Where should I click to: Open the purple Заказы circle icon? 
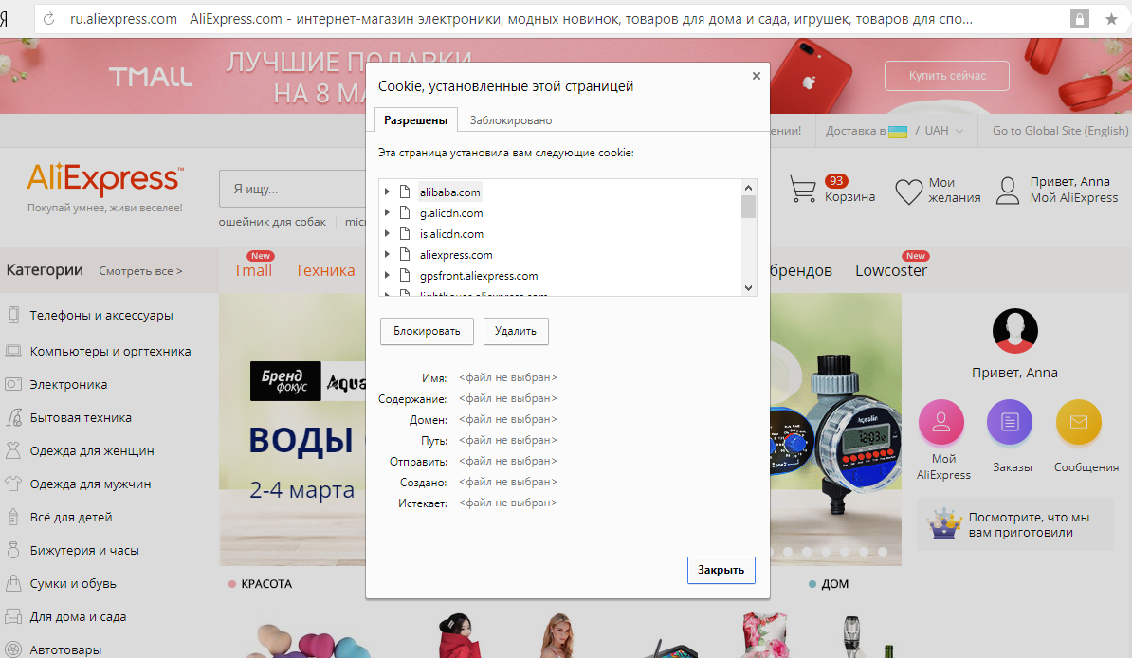pos(1010,422)
